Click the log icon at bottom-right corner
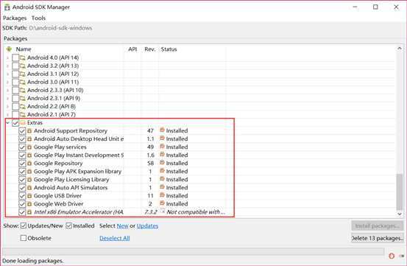The height and width of the screenshot is (266, 407). [401, 256]
